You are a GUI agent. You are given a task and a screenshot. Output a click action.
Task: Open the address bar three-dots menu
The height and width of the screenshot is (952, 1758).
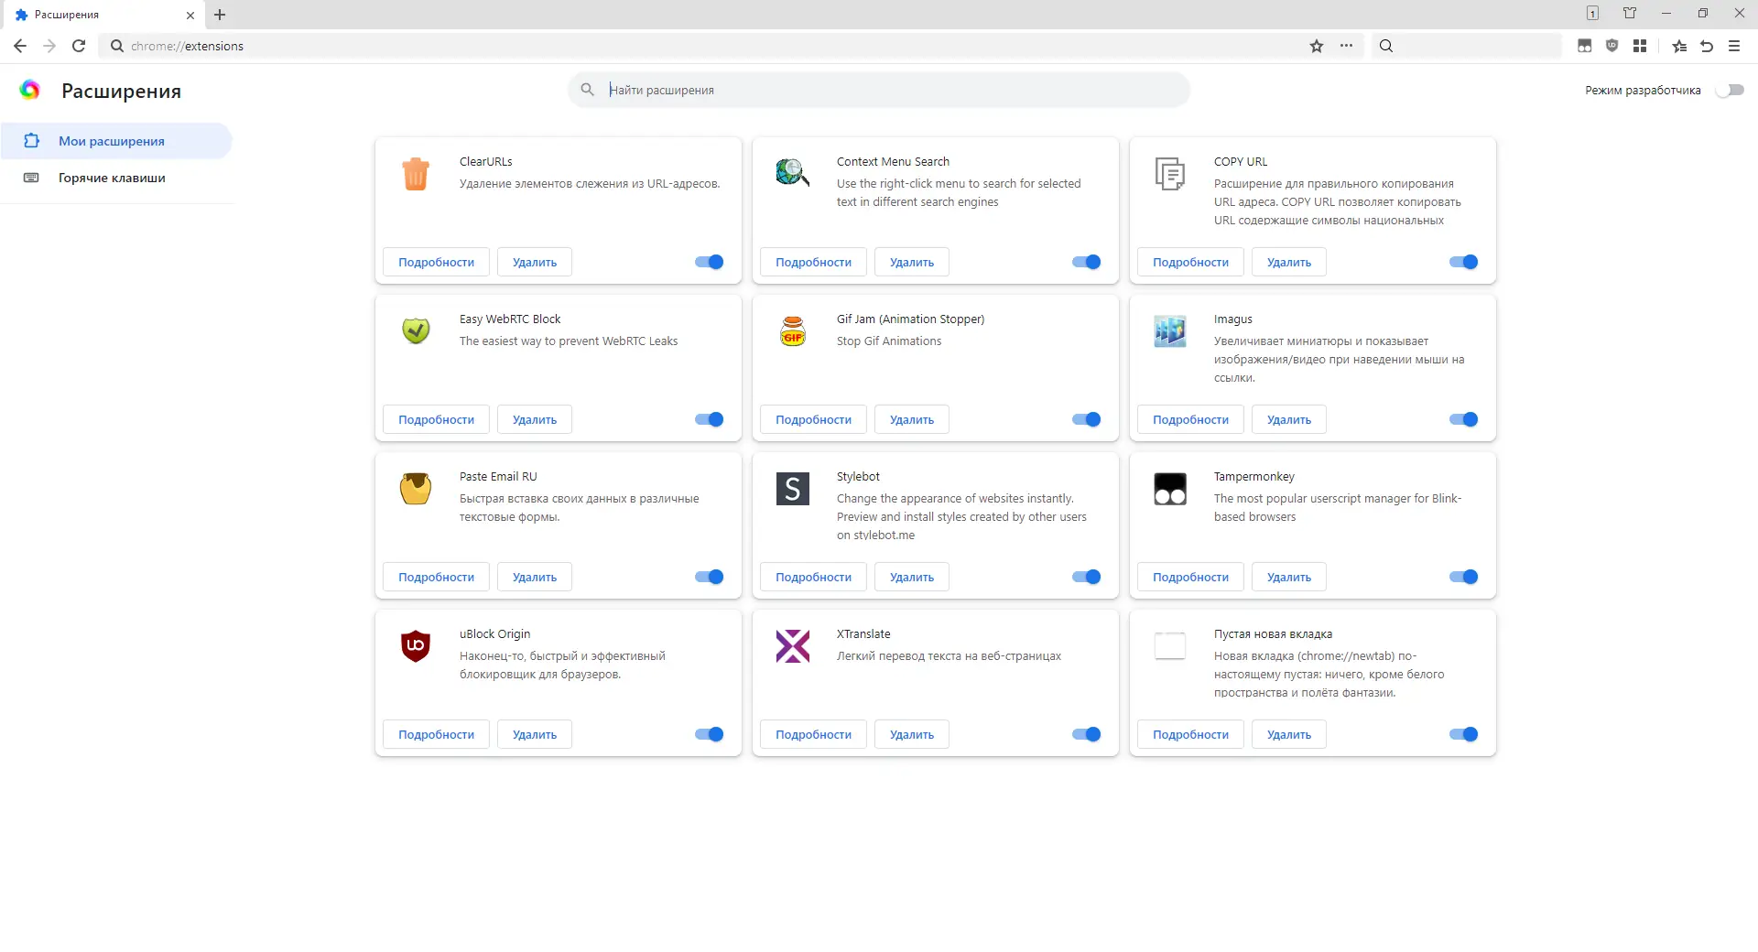click(x=1346, y=46)
